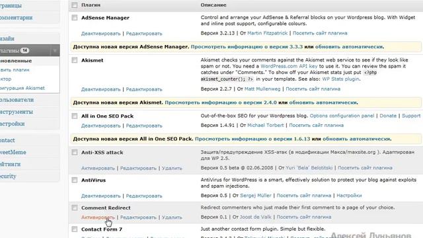Open the Настройки sidebar menu
Image resolution: width=423 pixels, height=238 pixels.
[12, 124]
